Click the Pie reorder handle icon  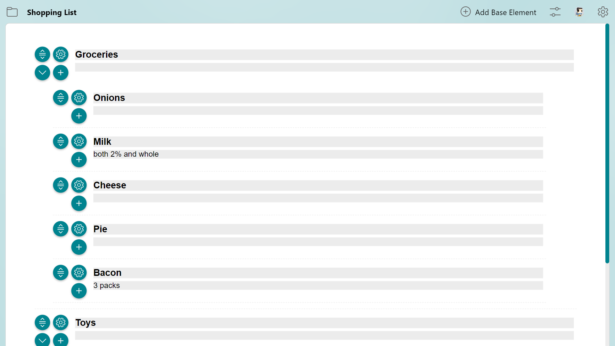[x=61, y=229]
